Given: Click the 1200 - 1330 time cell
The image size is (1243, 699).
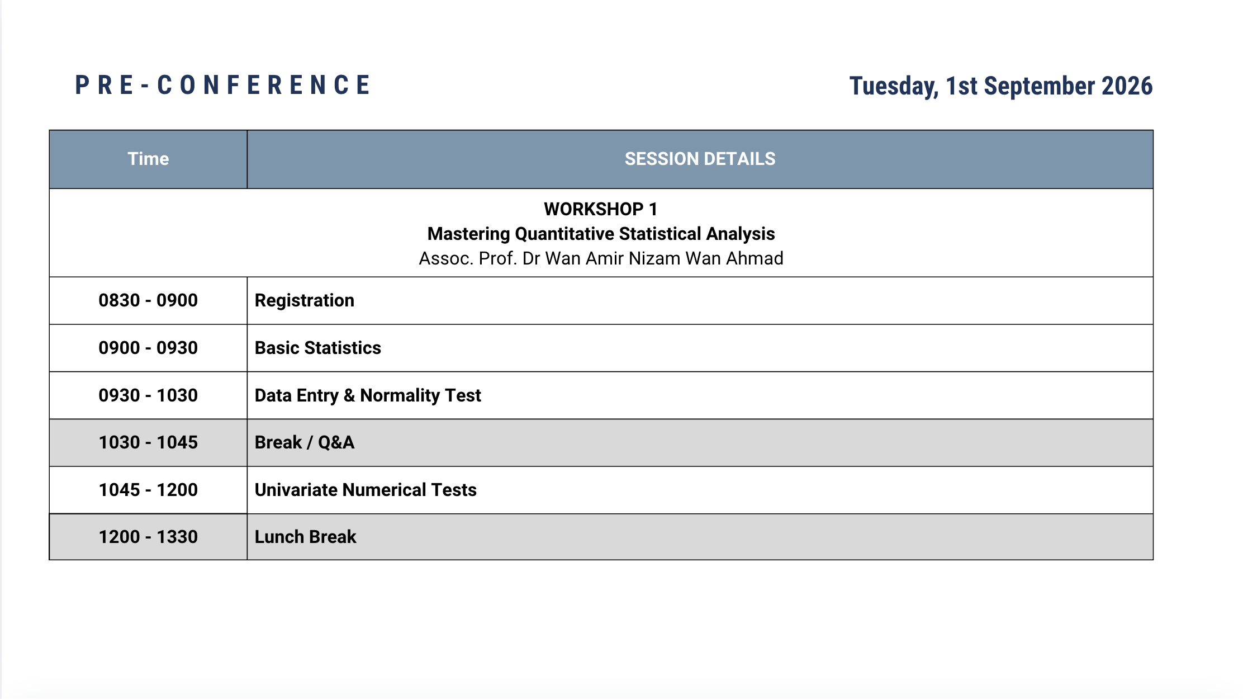Looking at the screenshot, I should pos(148,537).
